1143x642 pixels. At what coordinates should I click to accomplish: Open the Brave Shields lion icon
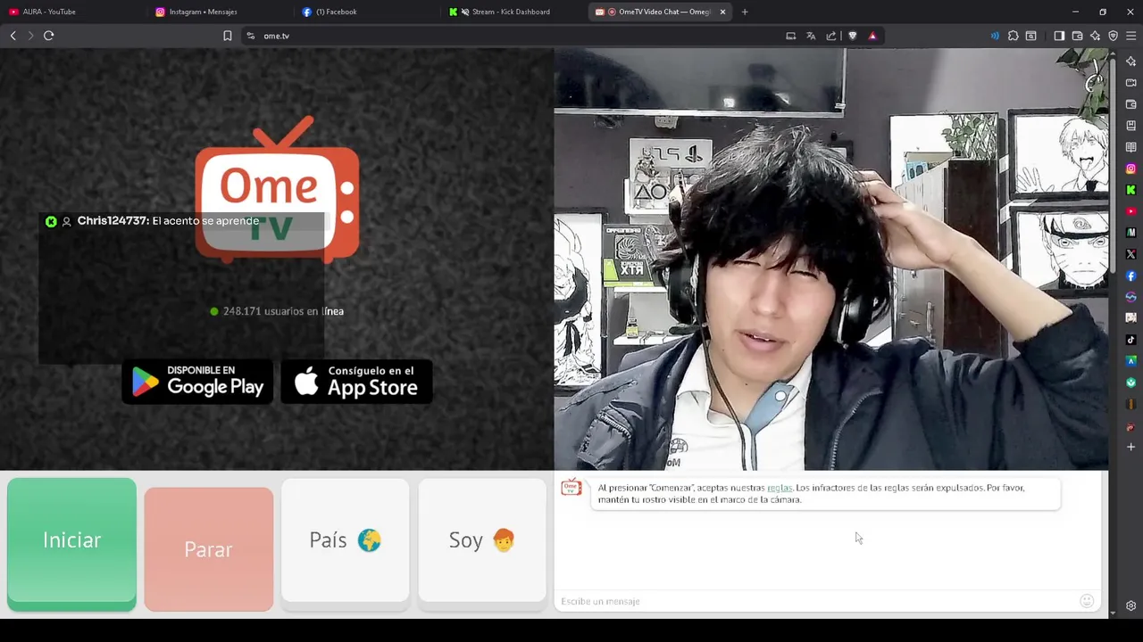(852, 36)
